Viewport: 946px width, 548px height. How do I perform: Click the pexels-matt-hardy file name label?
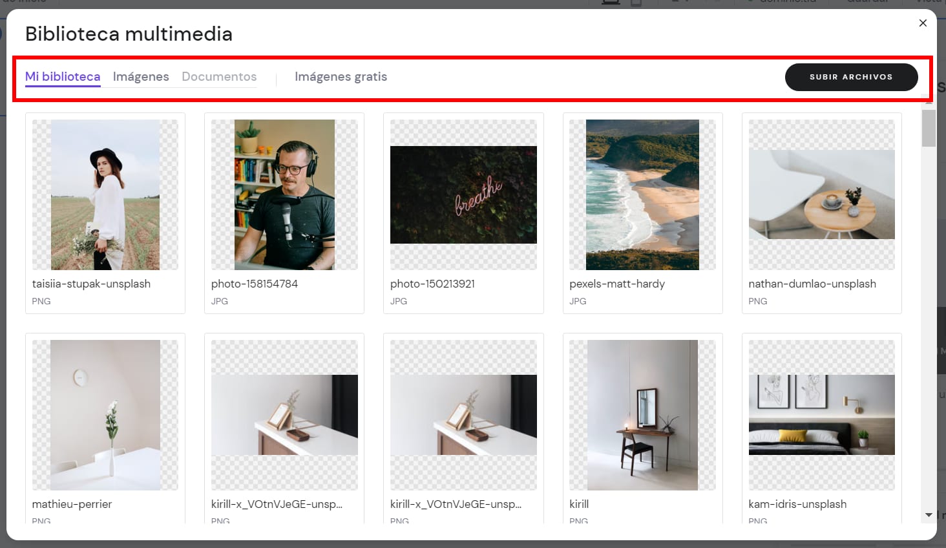[617, 284]
